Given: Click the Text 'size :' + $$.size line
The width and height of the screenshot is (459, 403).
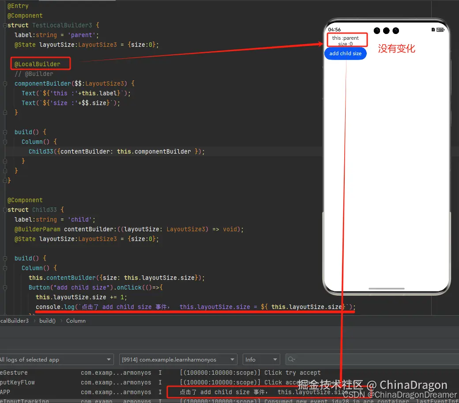Looking at the screenshot, I should tap(71, 103).
